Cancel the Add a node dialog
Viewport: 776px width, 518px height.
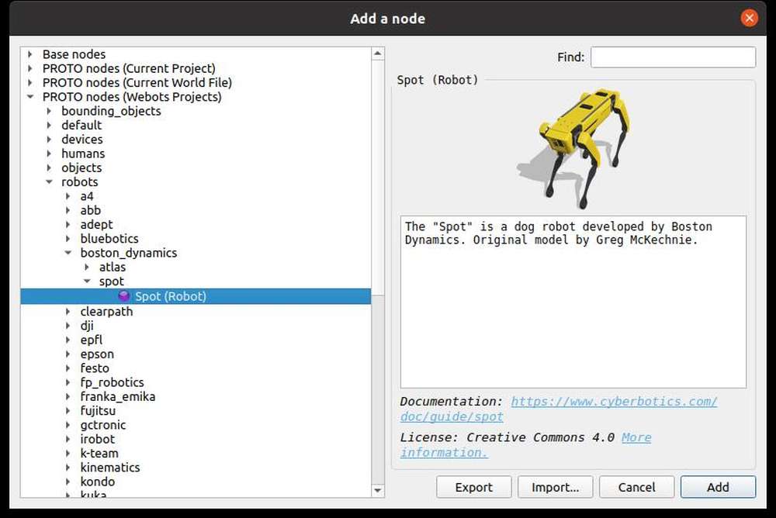[x=636, y=487]
